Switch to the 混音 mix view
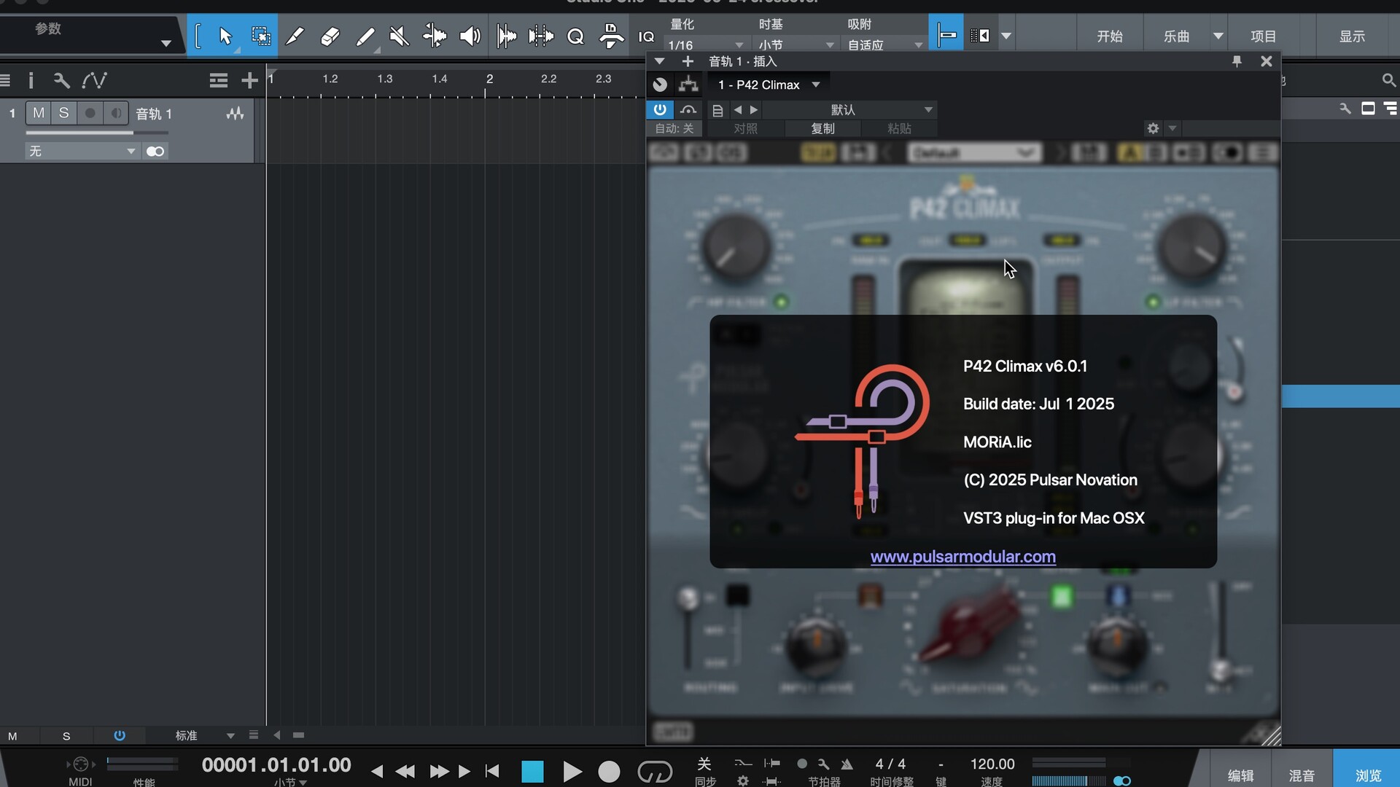 [1302, 775]
